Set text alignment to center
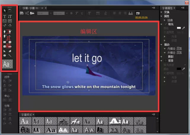This screenshot has width=190, height=135. (x=120, y=13)
